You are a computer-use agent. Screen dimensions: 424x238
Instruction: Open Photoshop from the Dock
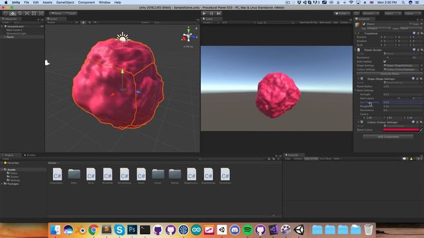click(132, 230)
